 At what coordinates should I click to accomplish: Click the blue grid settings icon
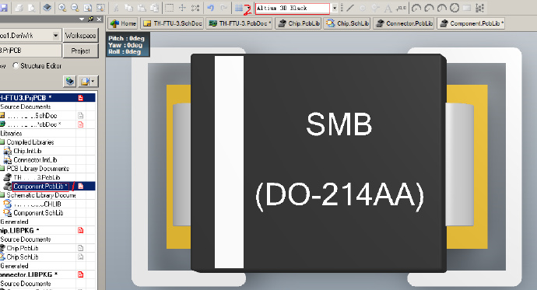(x=239, y=8)
